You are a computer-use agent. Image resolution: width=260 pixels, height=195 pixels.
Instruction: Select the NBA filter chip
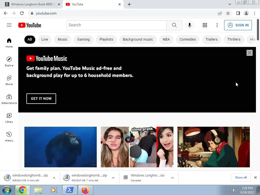(x=166, y=39)
